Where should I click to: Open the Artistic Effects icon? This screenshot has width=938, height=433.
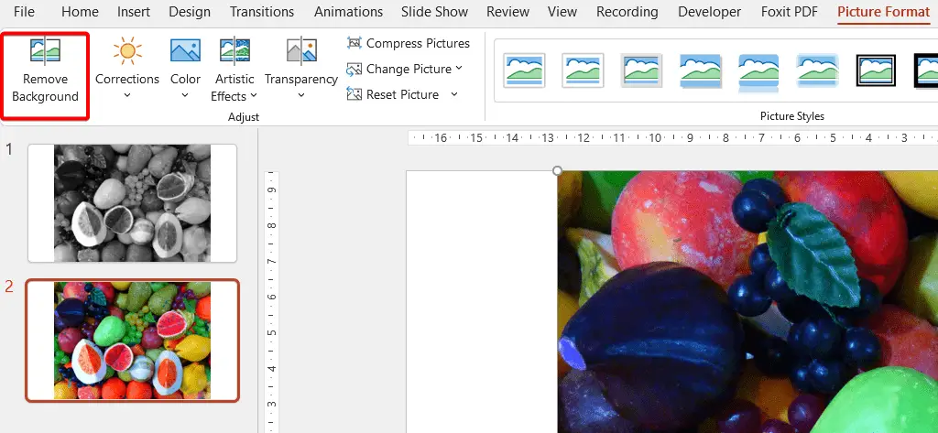(234, 51)
